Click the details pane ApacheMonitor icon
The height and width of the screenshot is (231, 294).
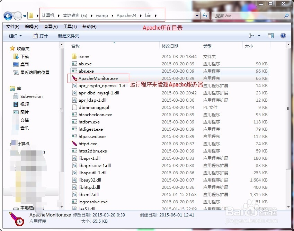pyautogui.click(x=17, y=219)
